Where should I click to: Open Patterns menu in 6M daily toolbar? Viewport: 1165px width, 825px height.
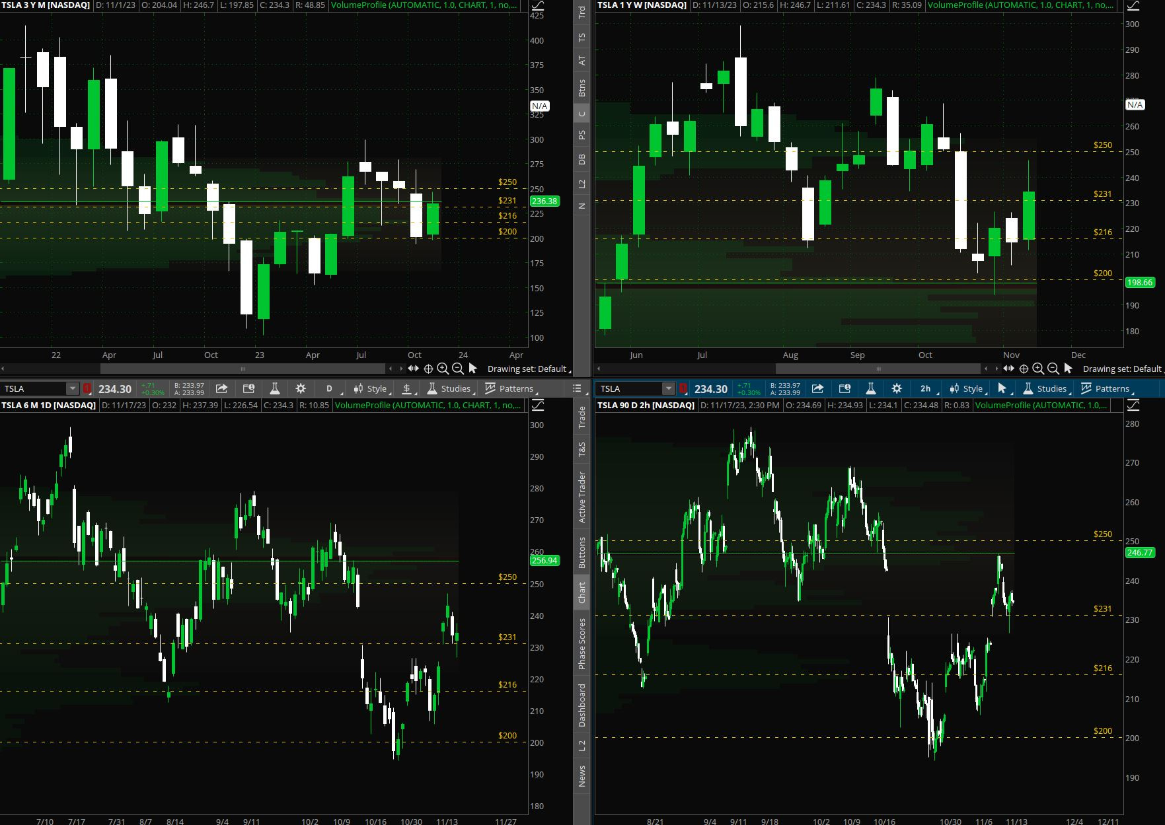510,388
